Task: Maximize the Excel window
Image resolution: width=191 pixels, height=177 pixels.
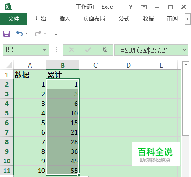Action: 170,7
